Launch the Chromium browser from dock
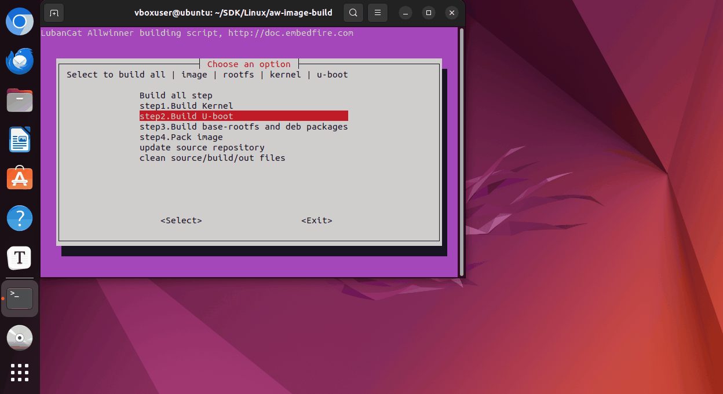The height and width of the screenshot is (394, 723). [x=20, y=23]
